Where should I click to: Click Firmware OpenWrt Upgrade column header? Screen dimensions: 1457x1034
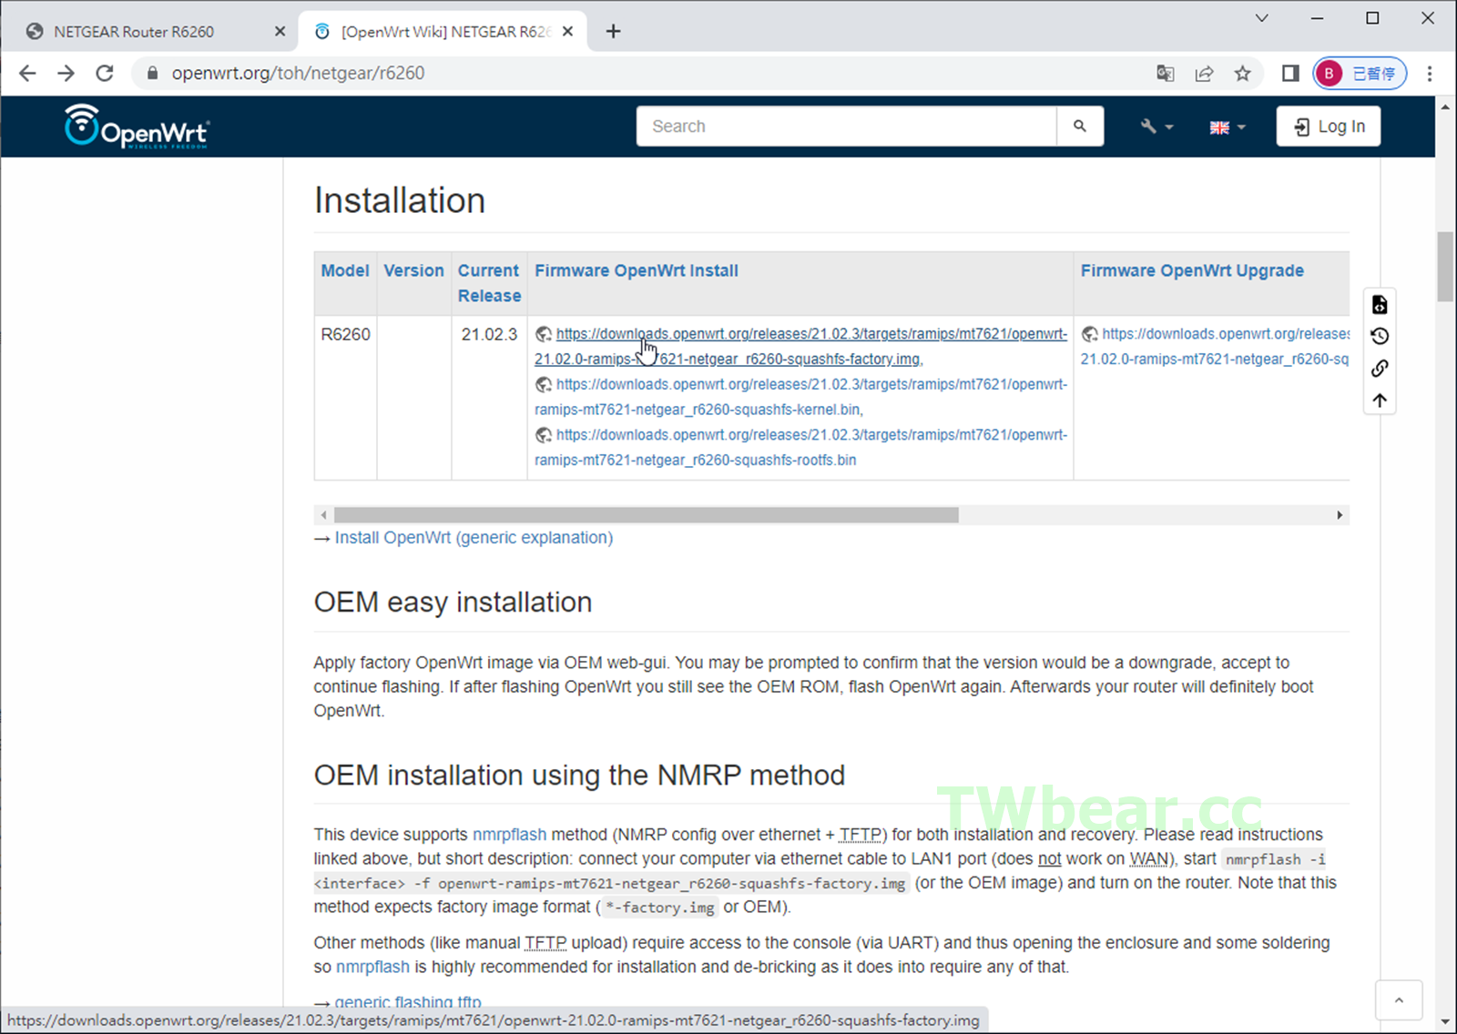tap(1192, 270)
